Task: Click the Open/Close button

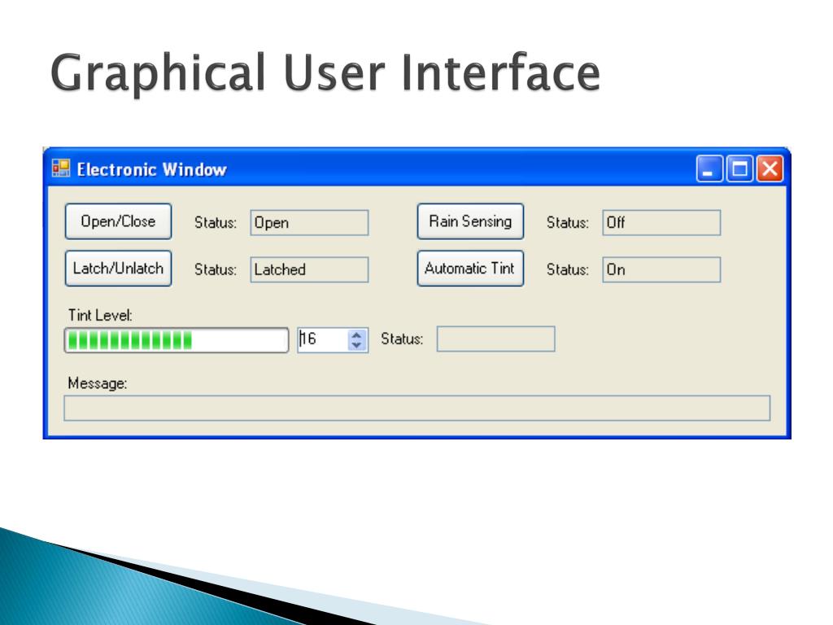Action: click(x=118, y=221)
